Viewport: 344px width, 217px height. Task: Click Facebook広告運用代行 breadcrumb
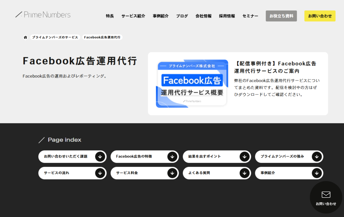click(102, 37)
